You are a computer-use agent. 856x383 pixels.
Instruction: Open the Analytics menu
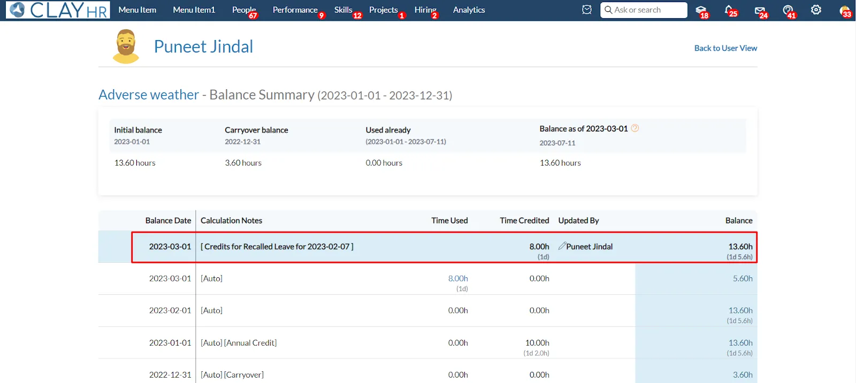[469, 10]
